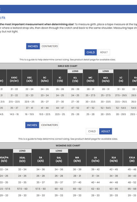
Task: Click the 39 - 42 cell under LA
Action: click(95, 169)
